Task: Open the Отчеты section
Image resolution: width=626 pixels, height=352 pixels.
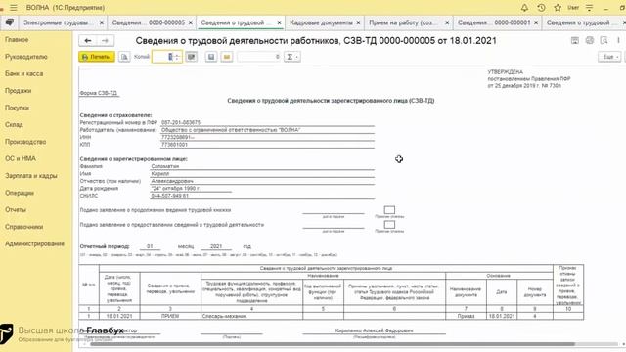Action: (x=16, y=209)
